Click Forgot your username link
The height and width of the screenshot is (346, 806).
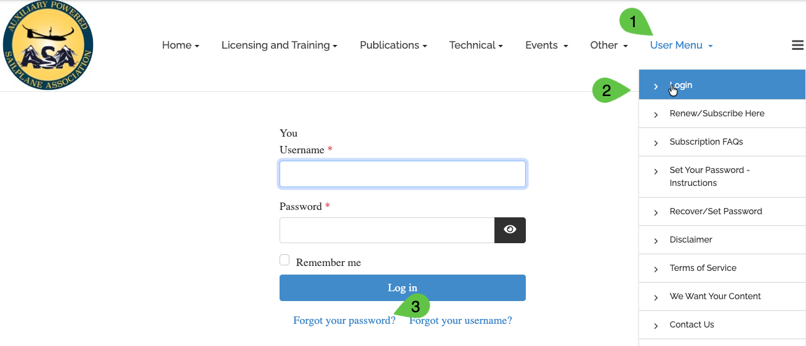[x=461, y=321]
